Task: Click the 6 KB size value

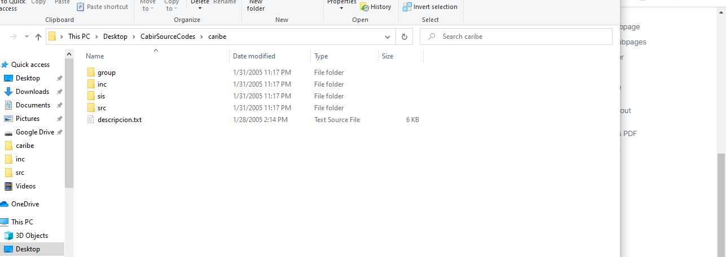Action: (x=412, y=120)
